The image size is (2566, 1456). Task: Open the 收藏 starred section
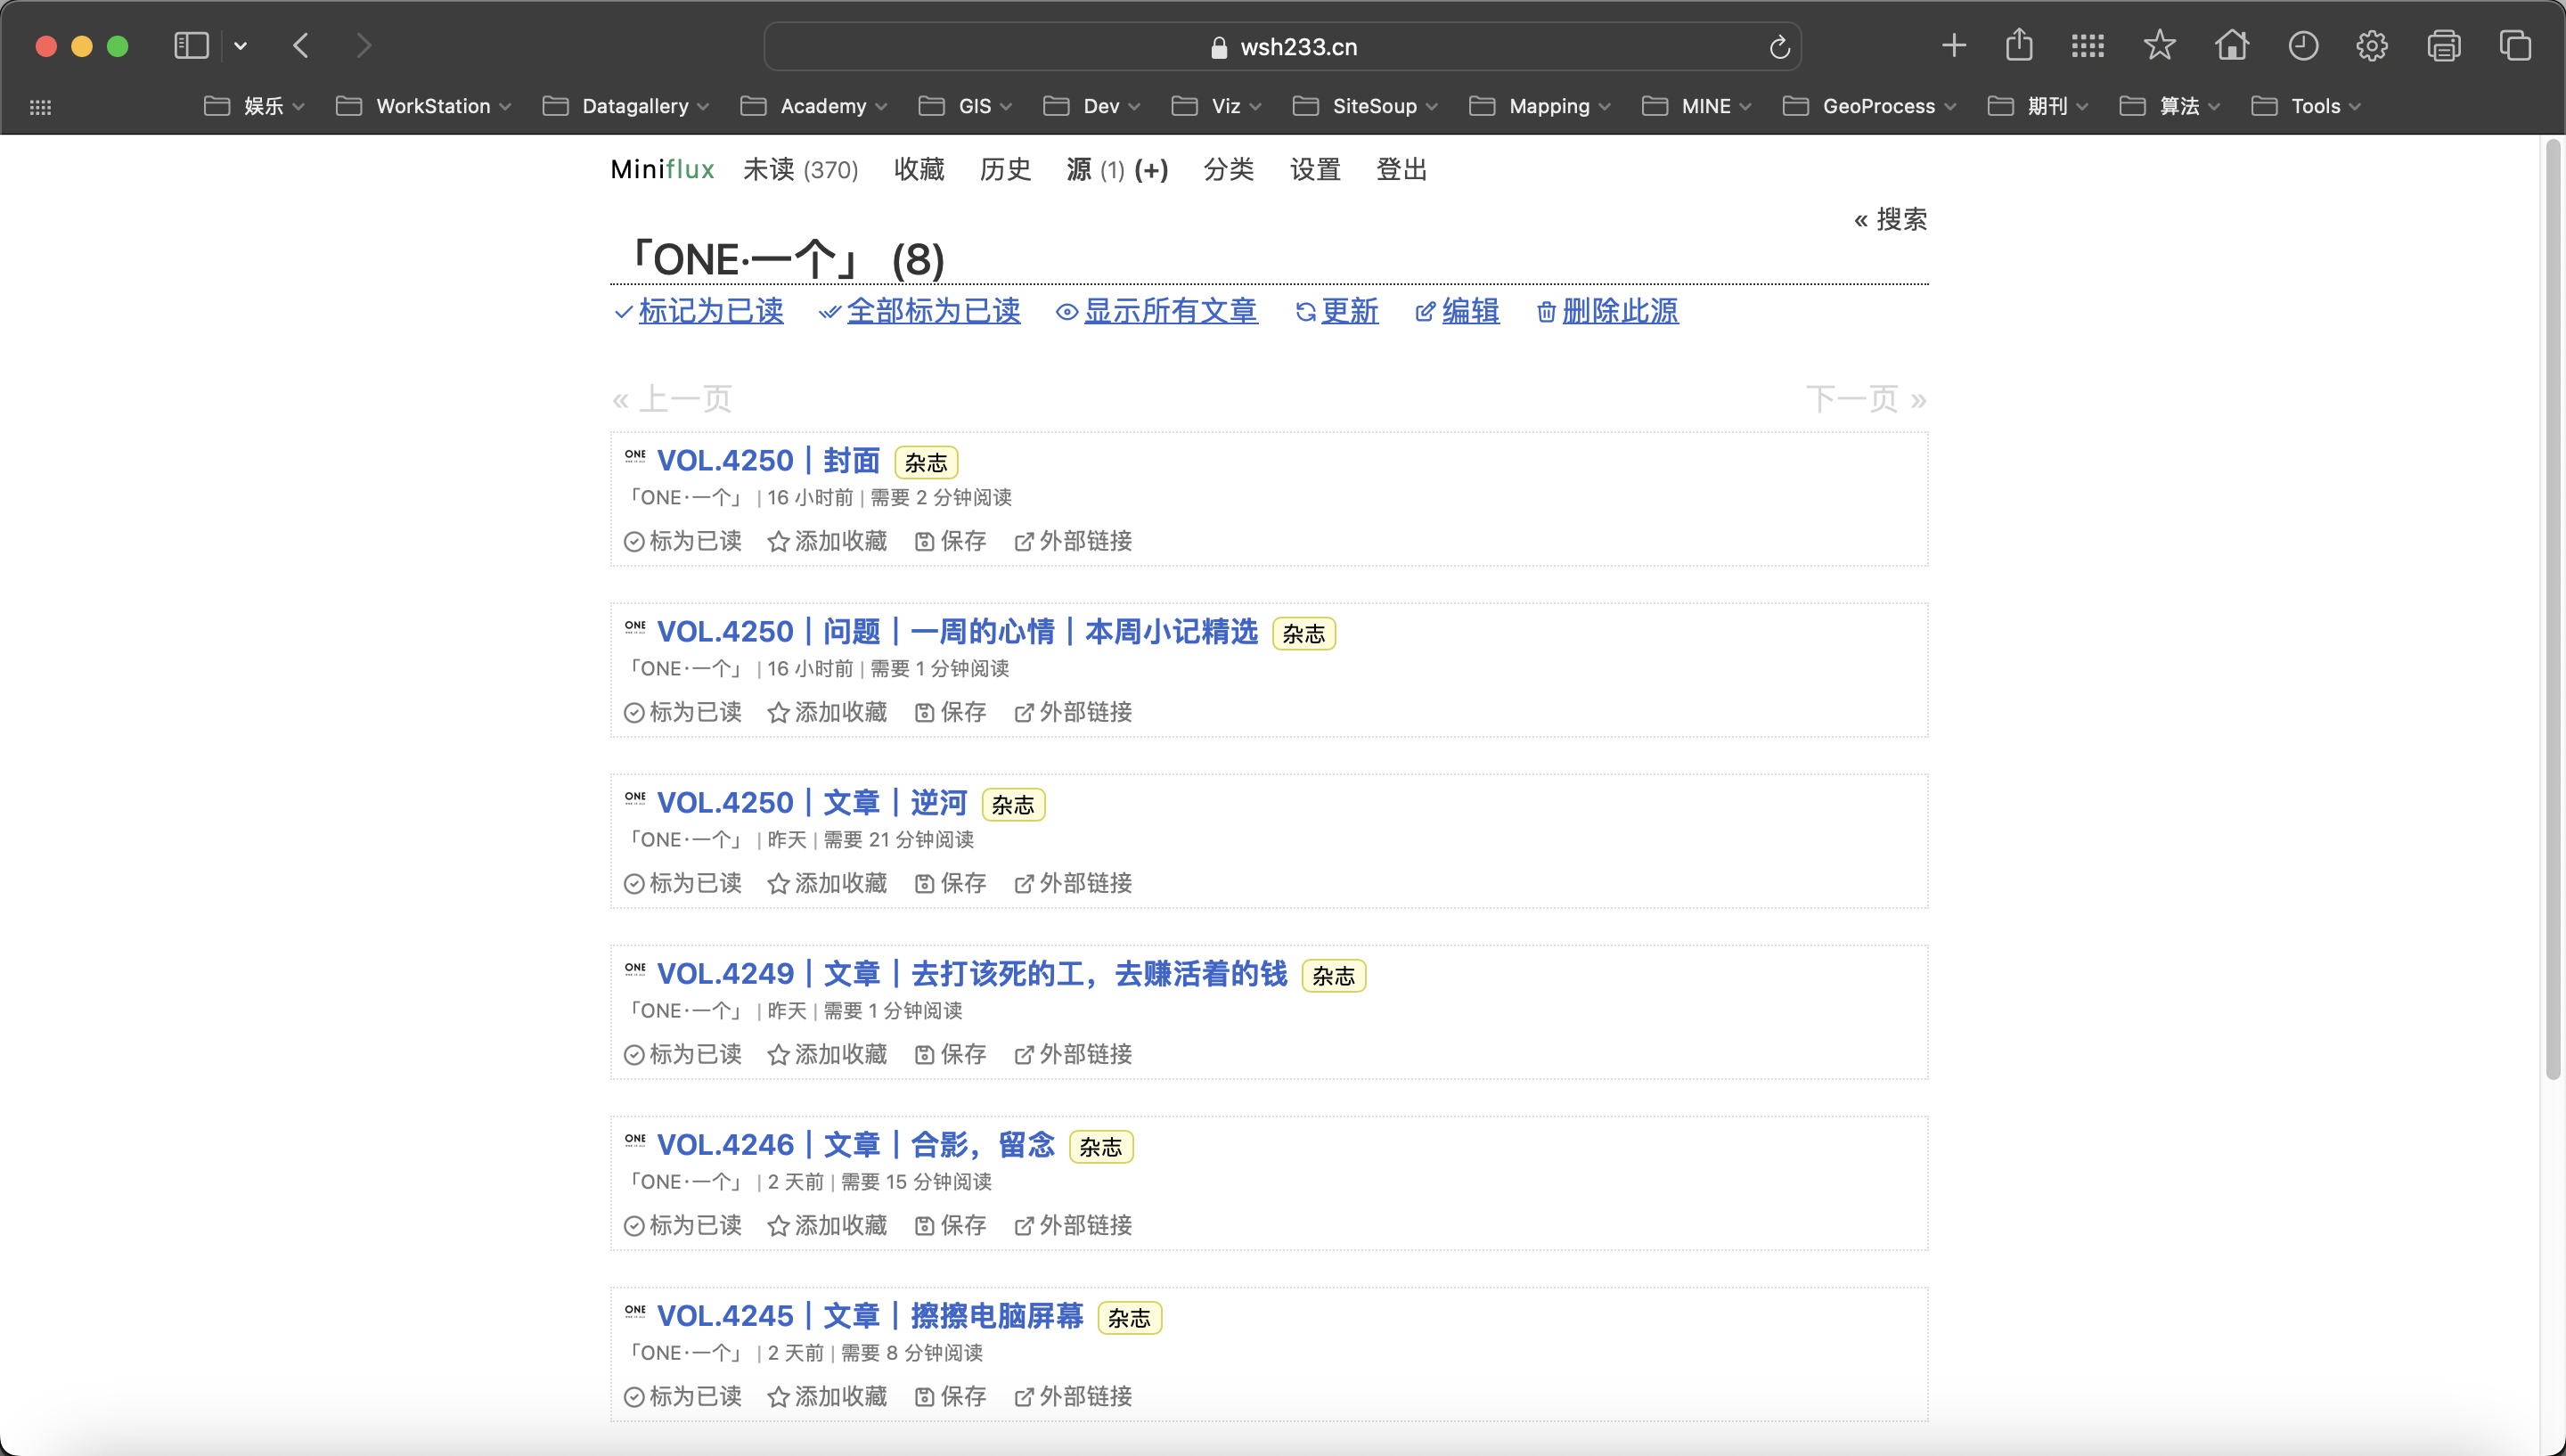(919, 170)
